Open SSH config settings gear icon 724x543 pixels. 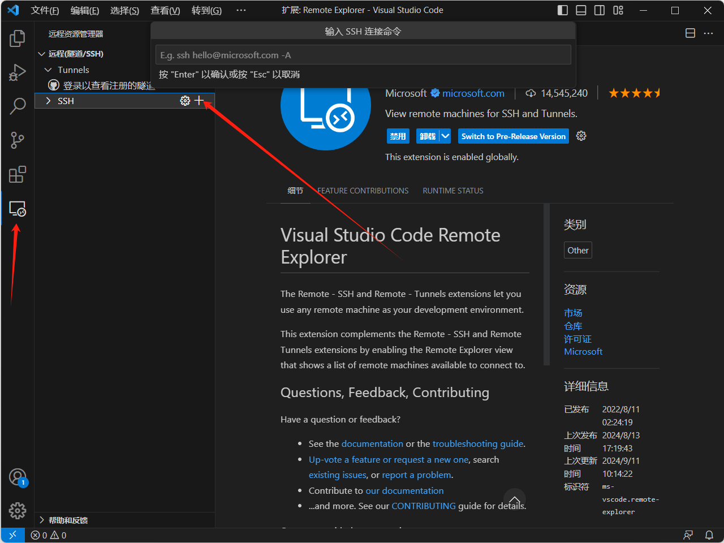point(185,101)
